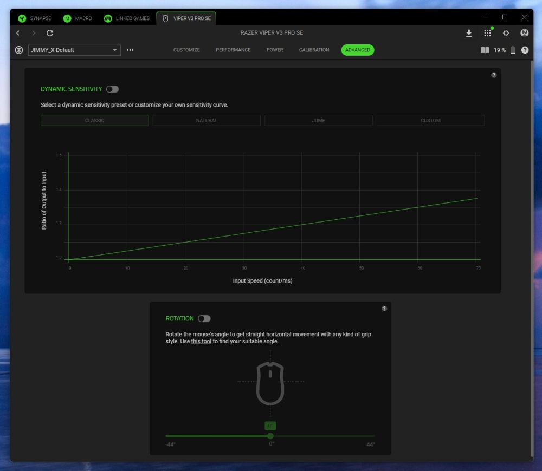The image size is (542, 471).
Task: Open the Macro tab
Action: (78, 18)
